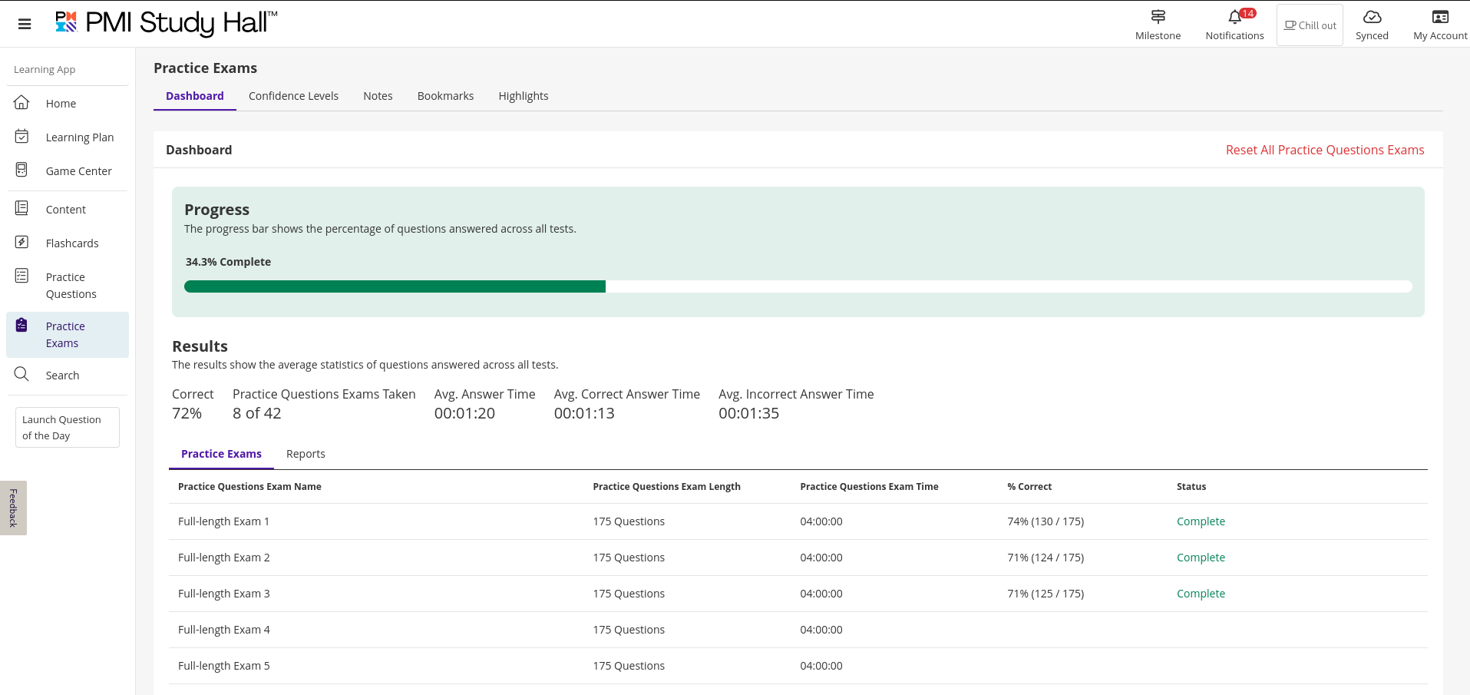
Task: Open the Notifications bell icon
Action: pos(1234,17)
